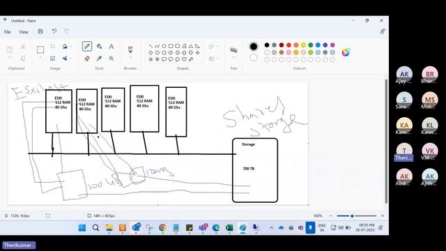Image resolution: width=446 pixels, height=251 pixels.
Task: Show hidden icons chevron in system tray
Action: [271, 228]
